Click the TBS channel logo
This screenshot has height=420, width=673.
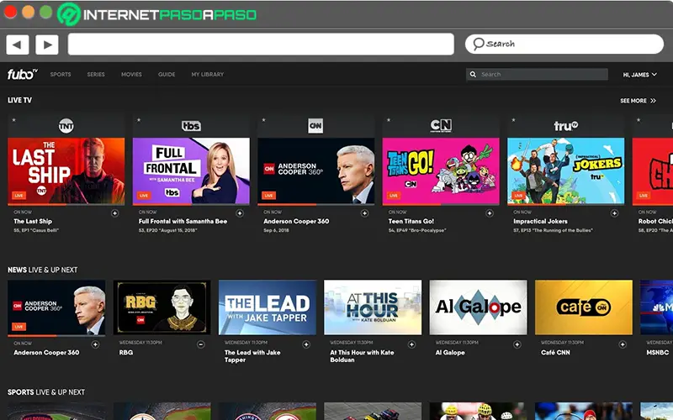(191, 125)
